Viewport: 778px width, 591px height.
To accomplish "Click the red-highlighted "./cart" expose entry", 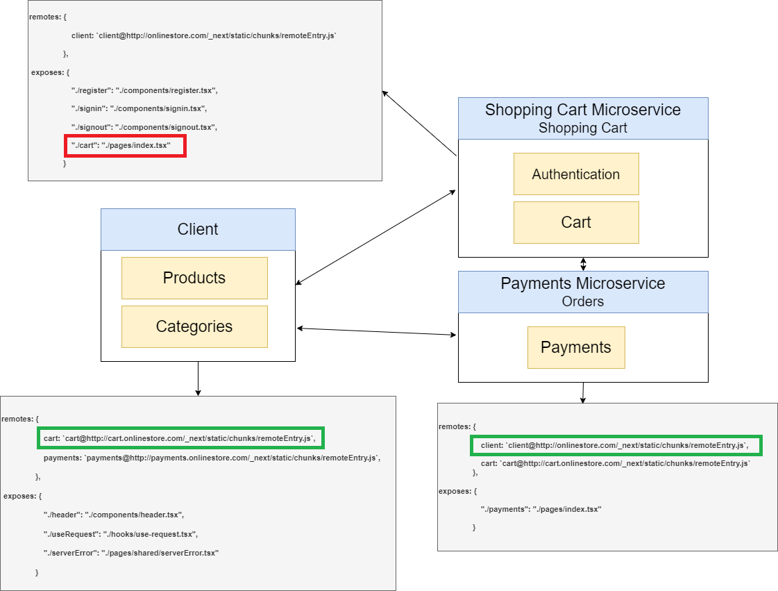I will point(126,145).
